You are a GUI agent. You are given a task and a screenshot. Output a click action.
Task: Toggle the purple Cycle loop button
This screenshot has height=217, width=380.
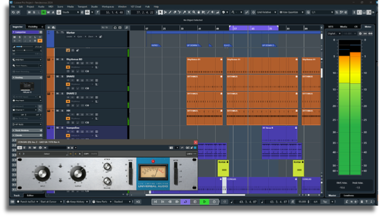point(186,202)
